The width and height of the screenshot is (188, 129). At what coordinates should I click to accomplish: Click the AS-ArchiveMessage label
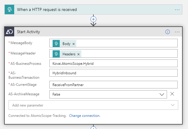pyautogui.click(x=24, y=94)
